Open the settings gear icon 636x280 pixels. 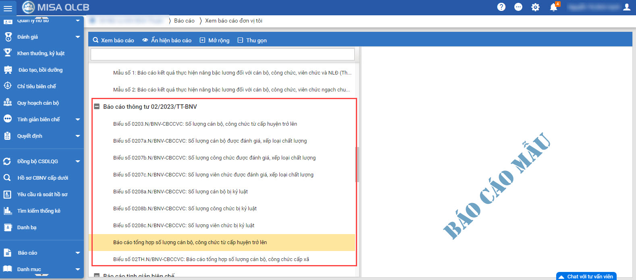pos(535,7)
